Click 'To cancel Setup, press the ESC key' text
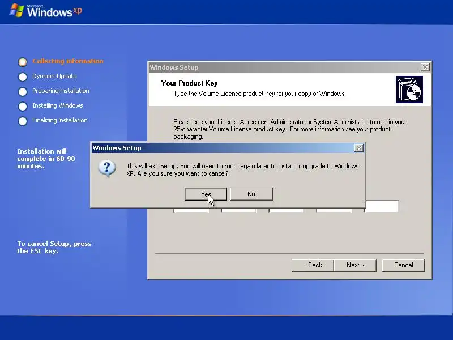Viewport: 453px width, 340px height. (54, 247)
